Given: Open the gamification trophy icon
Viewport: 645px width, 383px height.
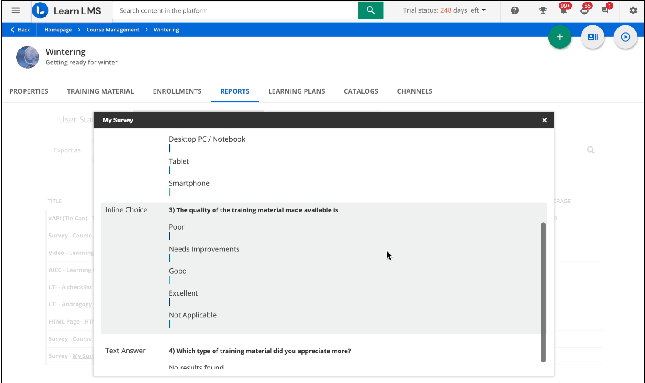Looking at the screenshot, I should tap(543, 10).
